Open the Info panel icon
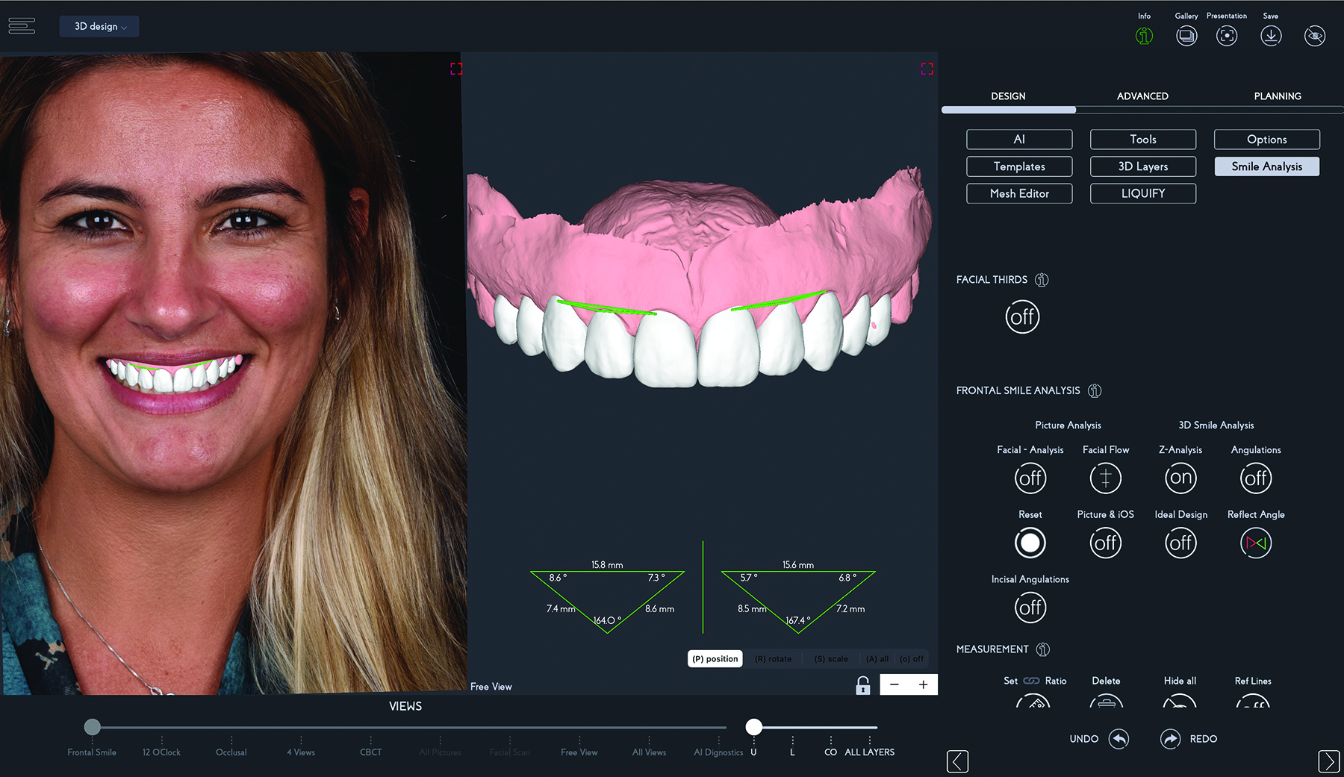This screenshot has width=1344, height=777. [1144, 36]
